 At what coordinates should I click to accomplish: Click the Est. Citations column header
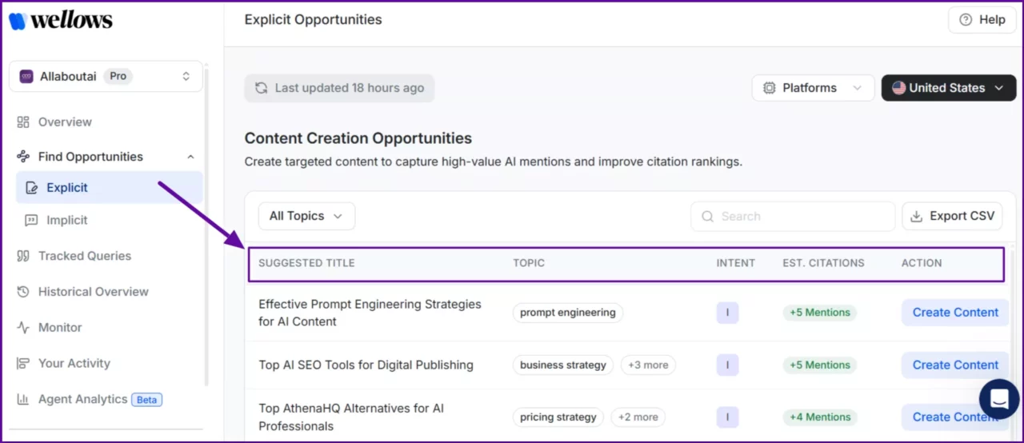[x=823, y=263]
